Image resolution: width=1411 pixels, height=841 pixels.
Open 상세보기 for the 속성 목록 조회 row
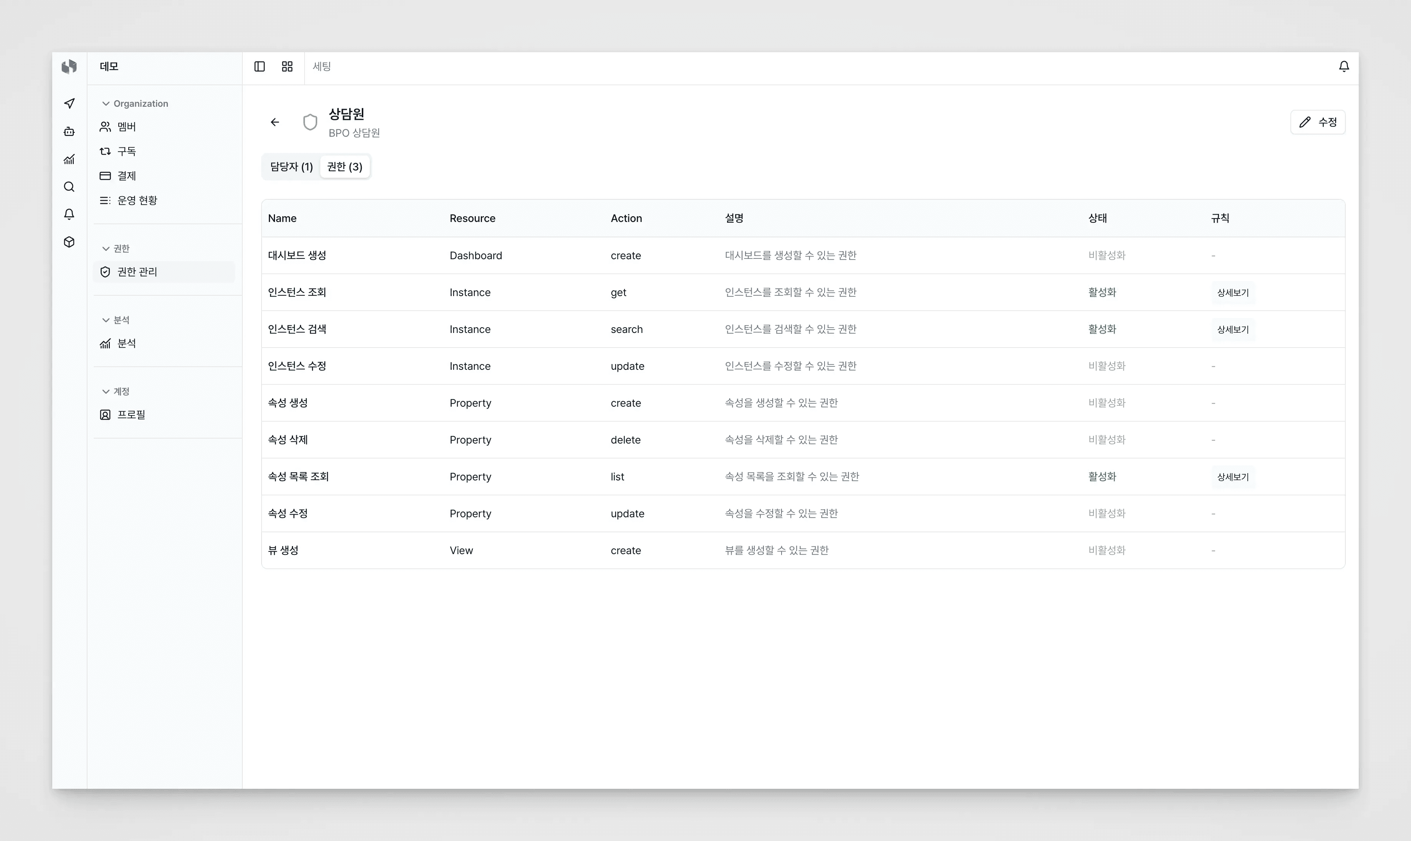tap(1233, 477)
